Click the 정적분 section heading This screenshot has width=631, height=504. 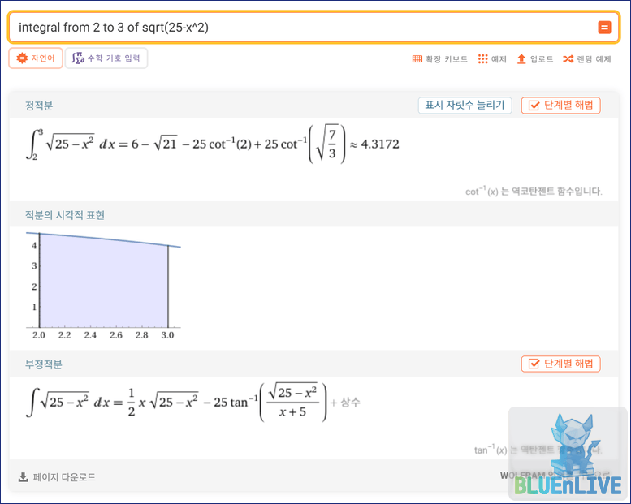click(x=39, y=106)
